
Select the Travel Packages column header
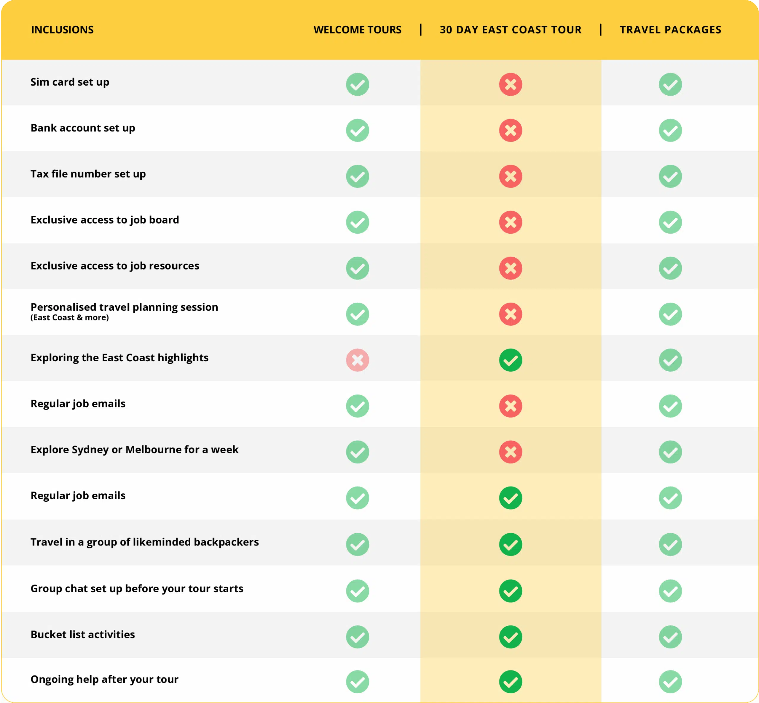pos(670,30)
